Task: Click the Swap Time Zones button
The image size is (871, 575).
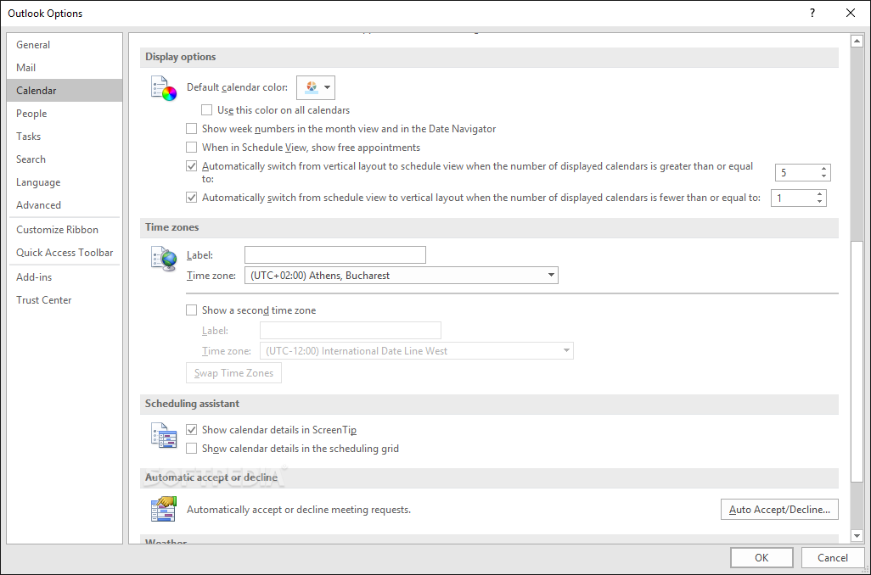Action: (x=233, y=373)
